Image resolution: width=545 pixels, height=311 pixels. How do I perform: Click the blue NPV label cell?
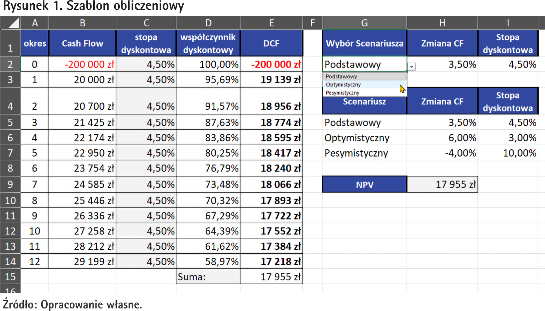click(364, 184)
